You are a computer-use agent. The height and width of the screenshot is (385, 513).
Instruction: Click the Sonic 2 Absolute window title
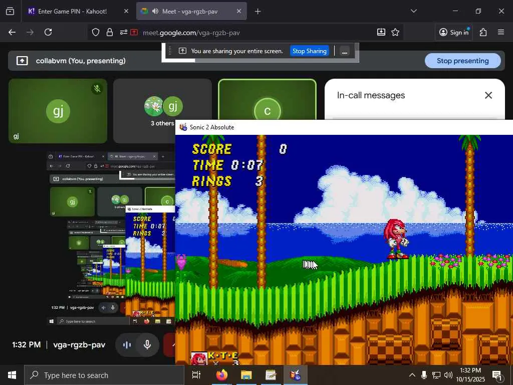[212, 127]
